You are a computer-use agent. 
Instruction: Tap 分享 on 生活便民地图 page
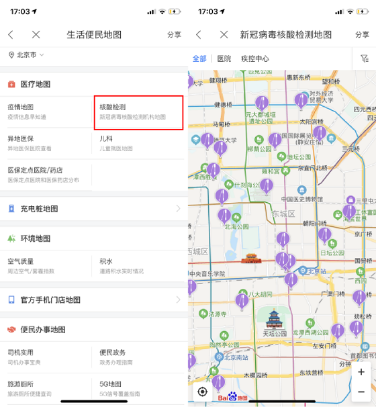click(x=174, y=34)
